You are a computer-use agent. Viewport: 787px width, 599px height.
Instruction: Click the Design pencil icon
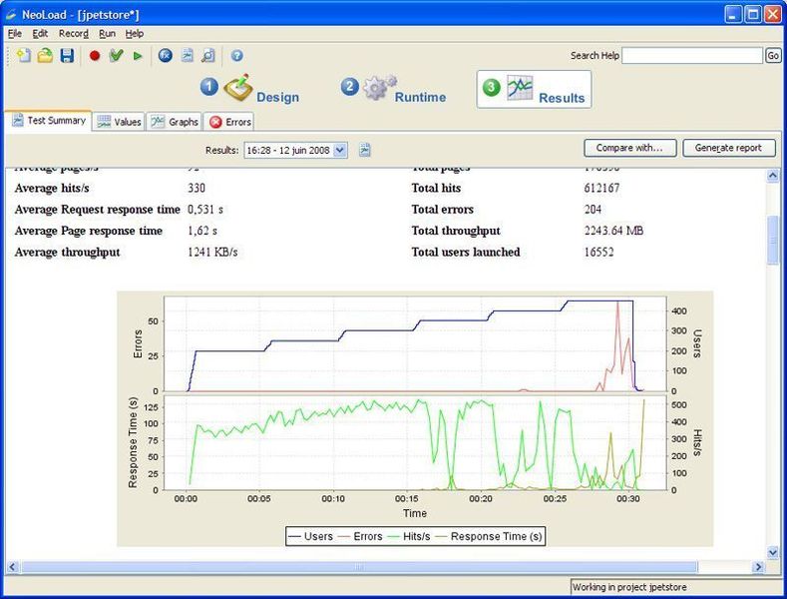[238, 88]
